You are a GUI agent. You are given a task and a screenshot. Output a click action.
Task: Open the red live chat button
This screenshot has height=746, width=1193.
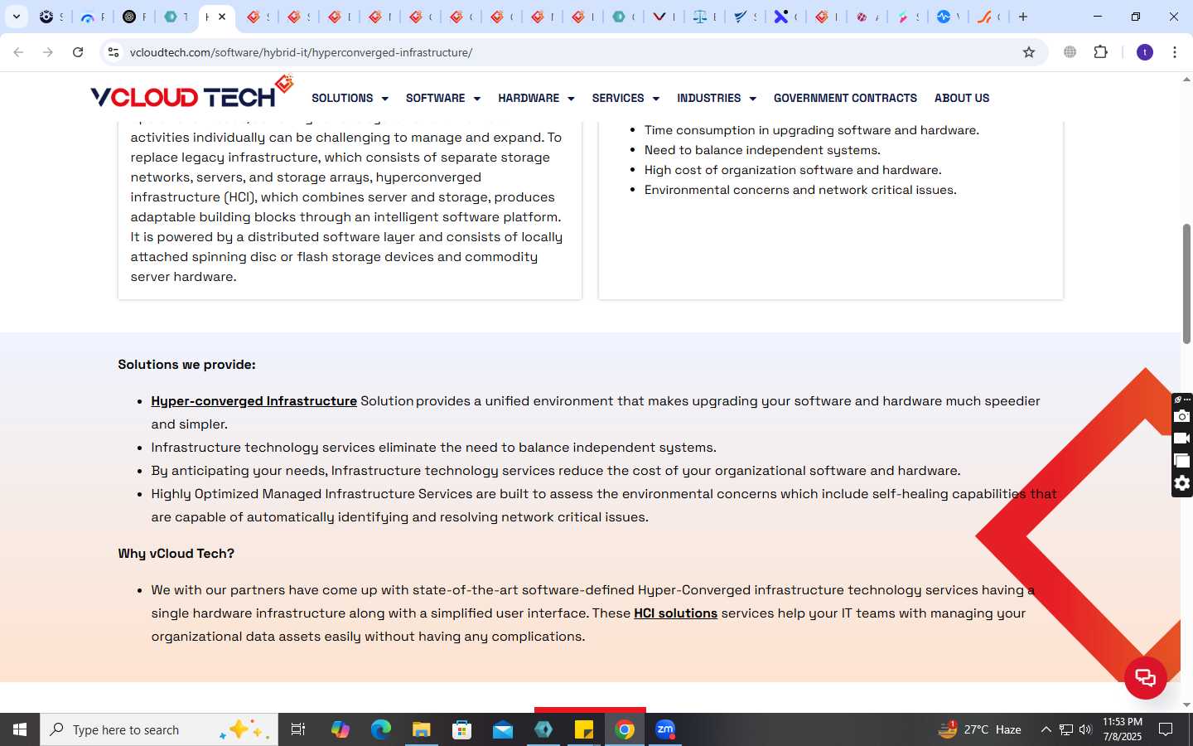tap(1146, 678)
